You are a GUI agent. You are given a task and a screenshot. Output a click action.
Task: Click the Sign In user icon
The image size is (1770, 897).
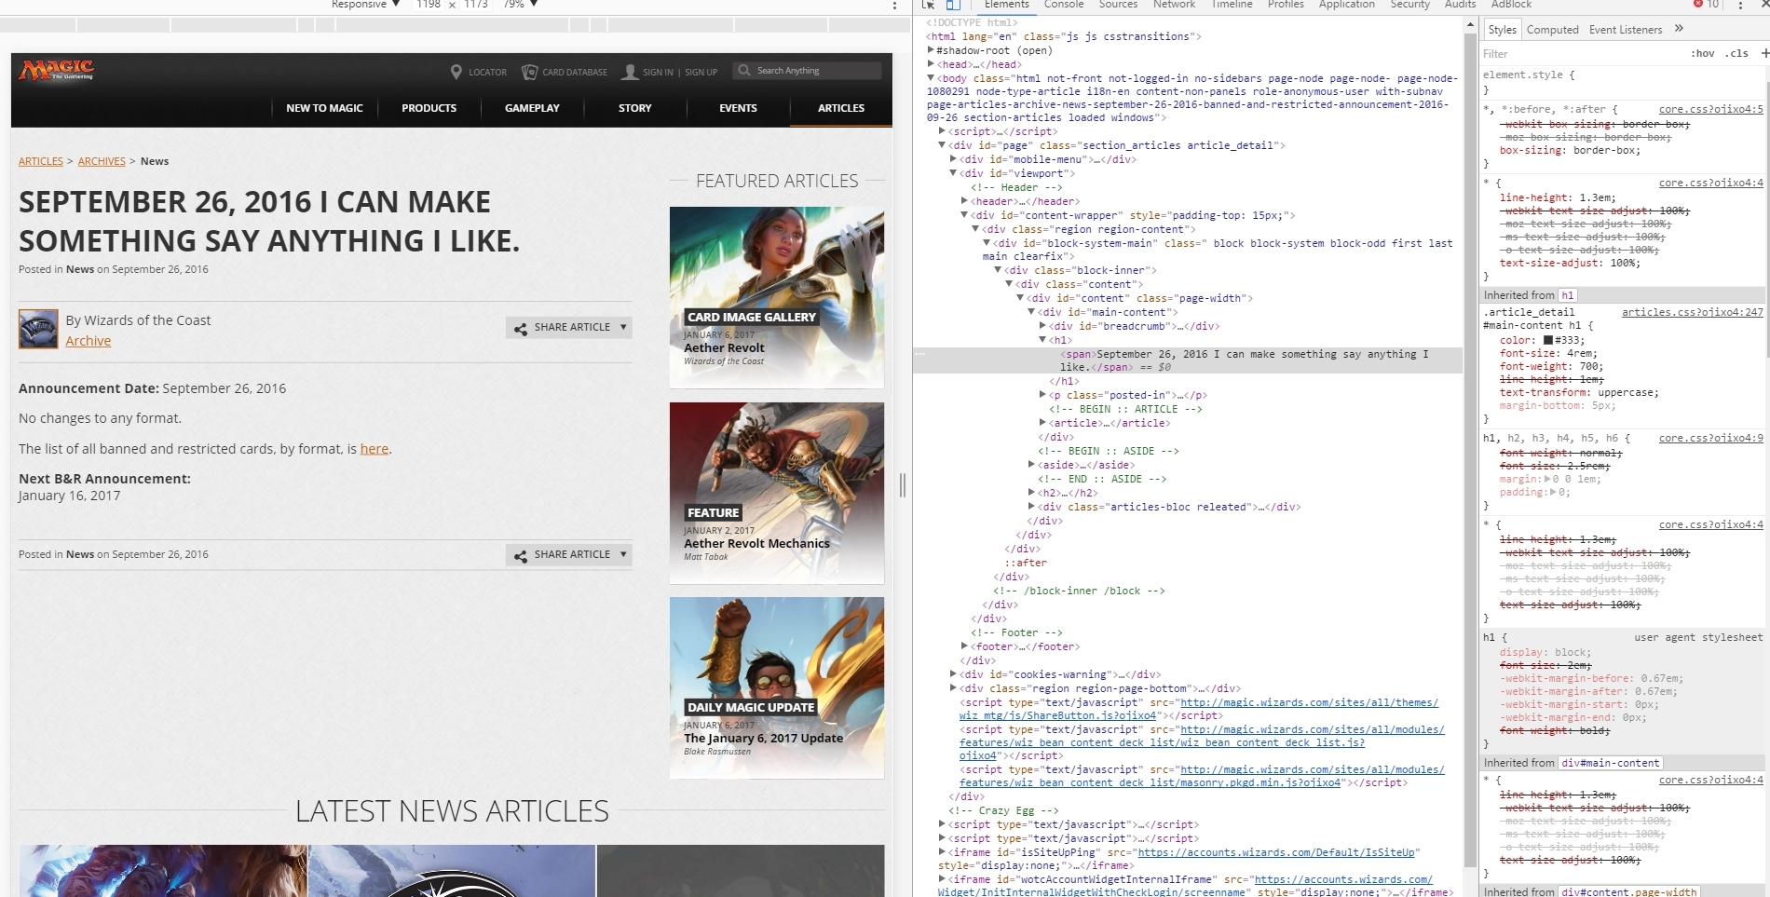(x=631, y=72)
